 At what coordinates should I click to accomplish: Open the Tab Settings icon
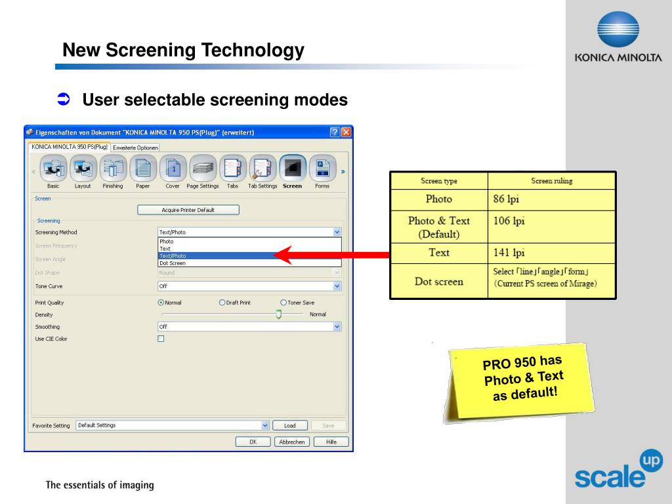click(262, 172)
